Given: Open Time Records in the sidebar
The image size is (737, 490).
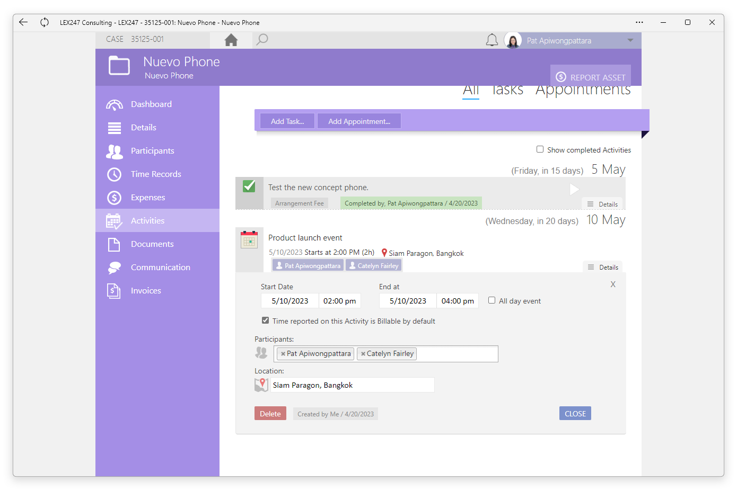Looking at the screenshot, I should (x=157, y=174).
